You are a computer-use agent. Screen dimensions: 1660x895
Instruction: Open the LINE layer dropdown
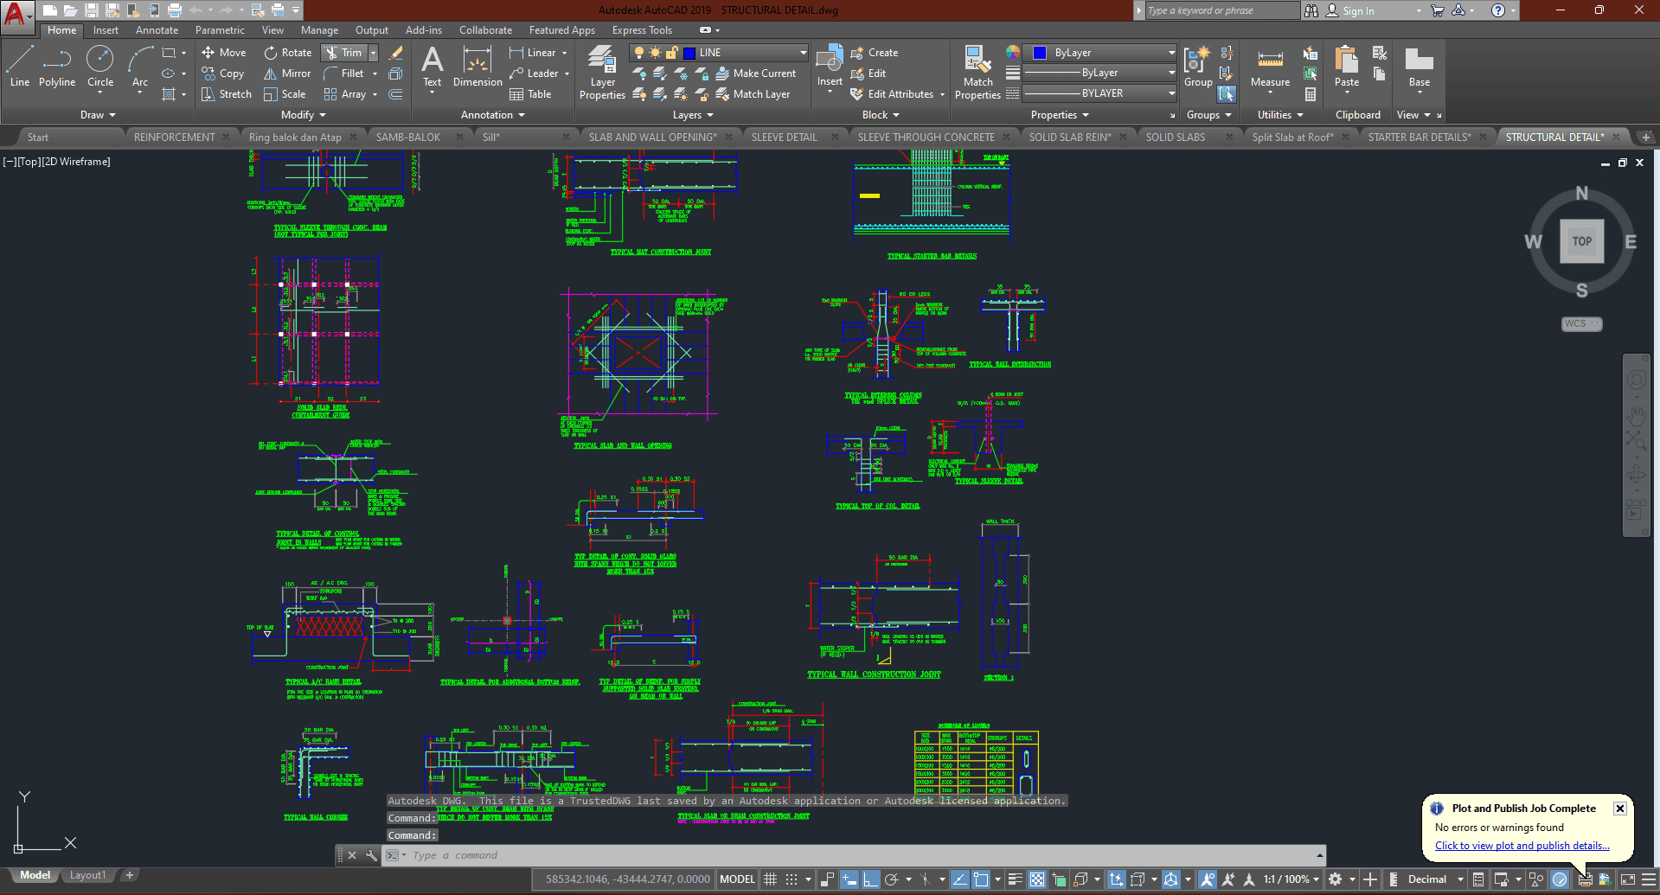click(803, 53)
